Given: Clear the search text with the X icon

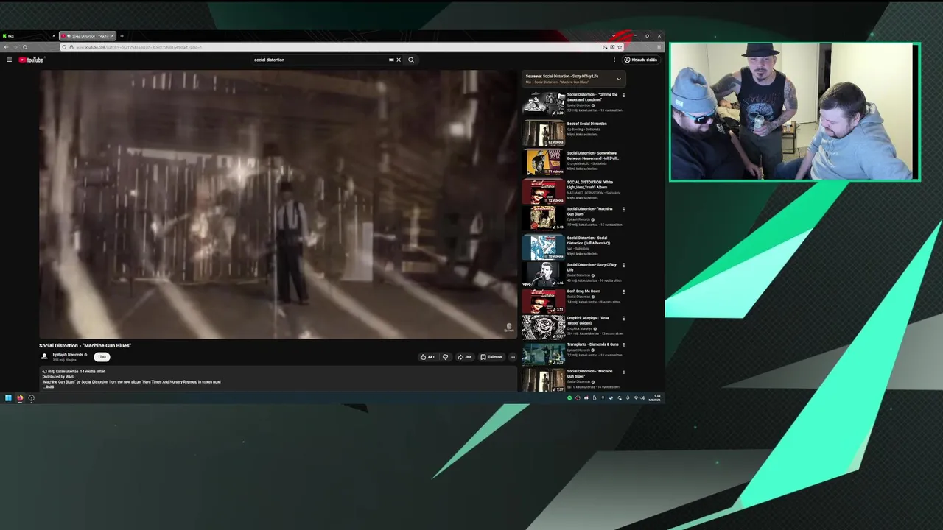Looking at the screenshot, I should [x=399, y=60].
